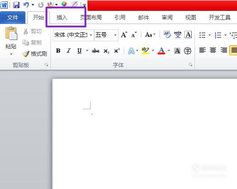The image size is (237, 189).
Task: Open the font name dropdown arrow
Action: [x=91, y=35]
